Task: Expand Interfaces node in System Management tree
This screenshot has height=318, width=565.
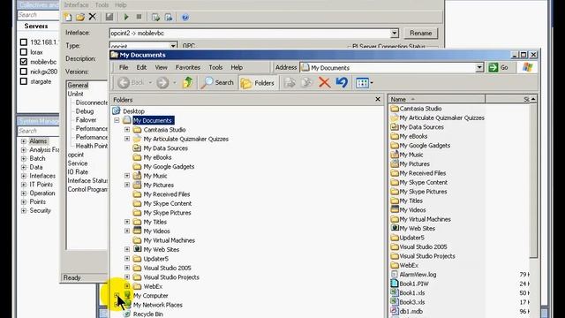Action: click(24, 176)
